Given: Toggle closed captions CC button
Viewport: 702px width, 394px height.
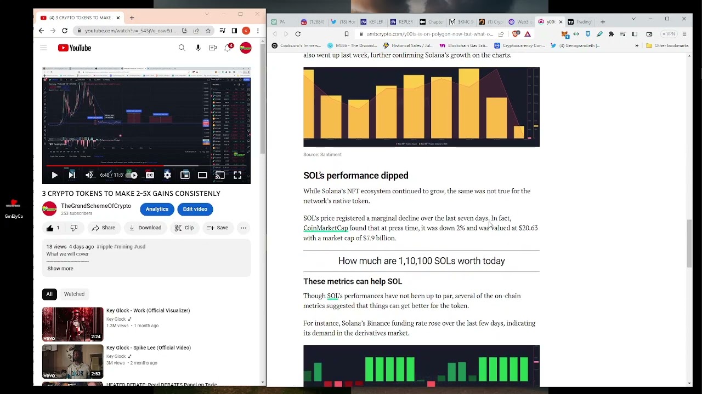Looking at the screenshot, I should click(150, 175).
